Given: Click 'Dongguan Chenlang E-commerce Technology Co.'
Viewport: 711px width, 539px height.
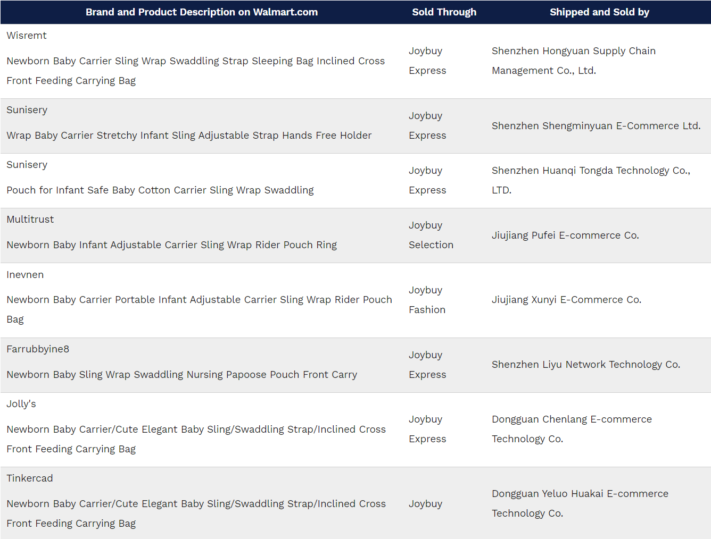Looking at the screenshot, I should tap(572, 429).
